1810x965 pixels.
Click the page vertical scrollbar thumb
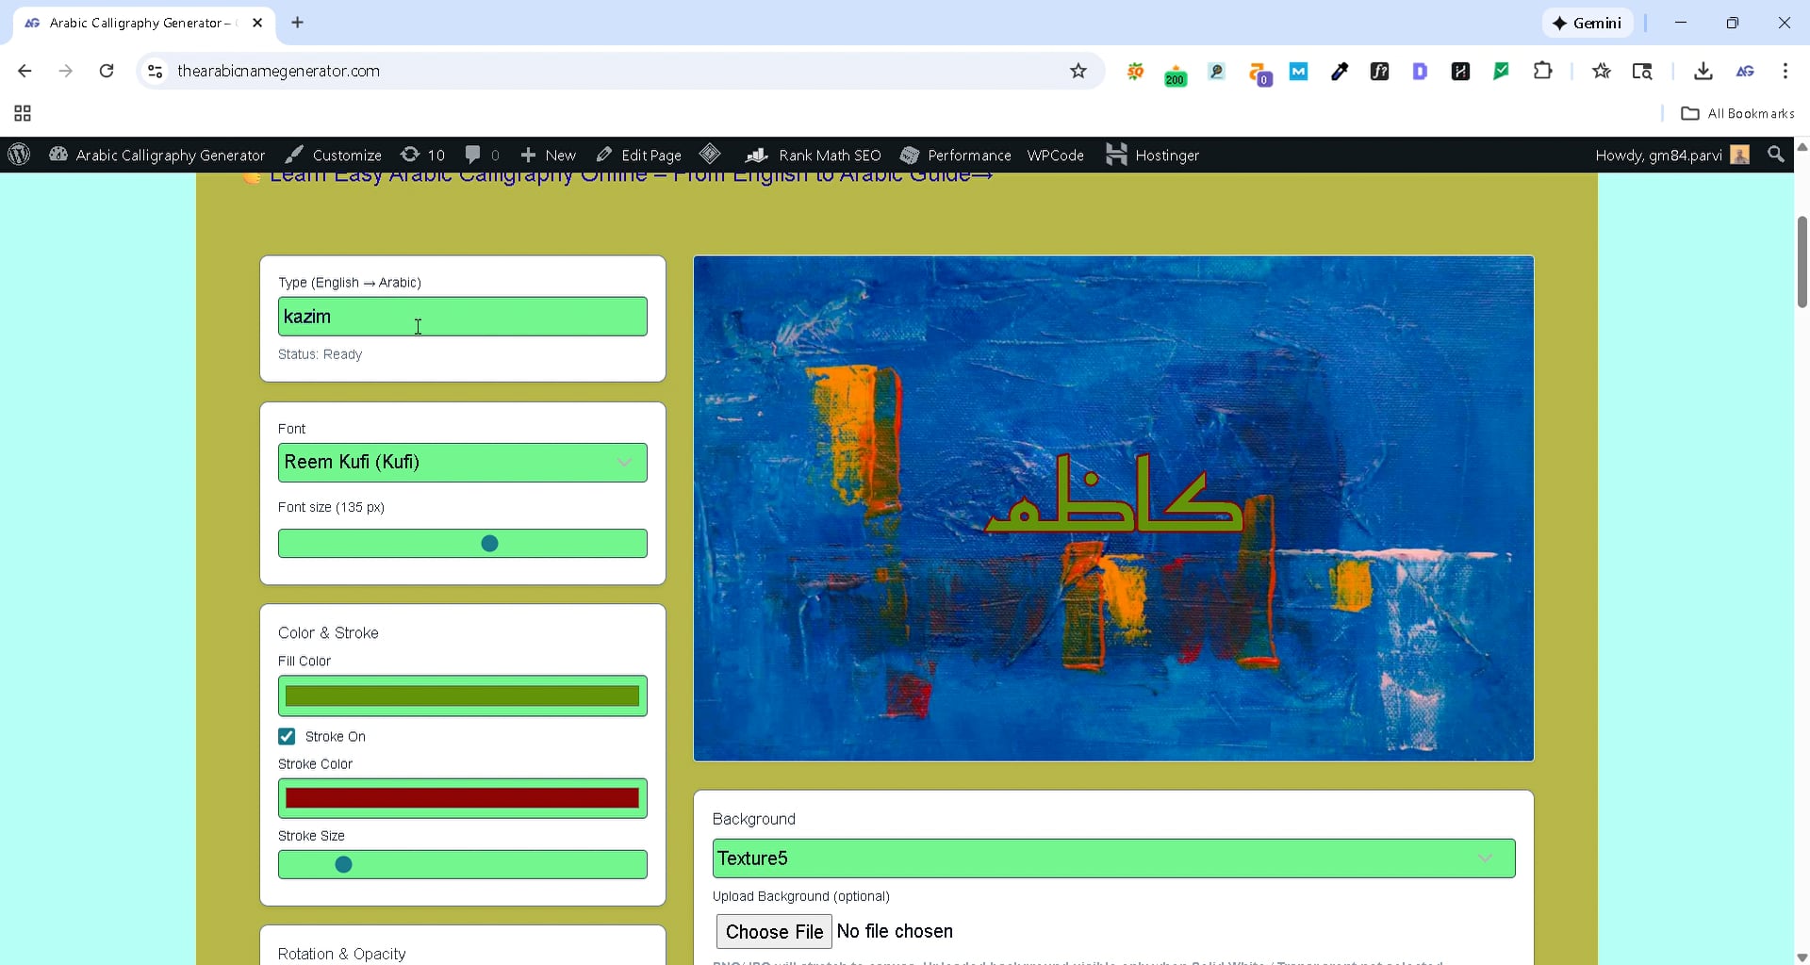click(x=1802, y=262)
